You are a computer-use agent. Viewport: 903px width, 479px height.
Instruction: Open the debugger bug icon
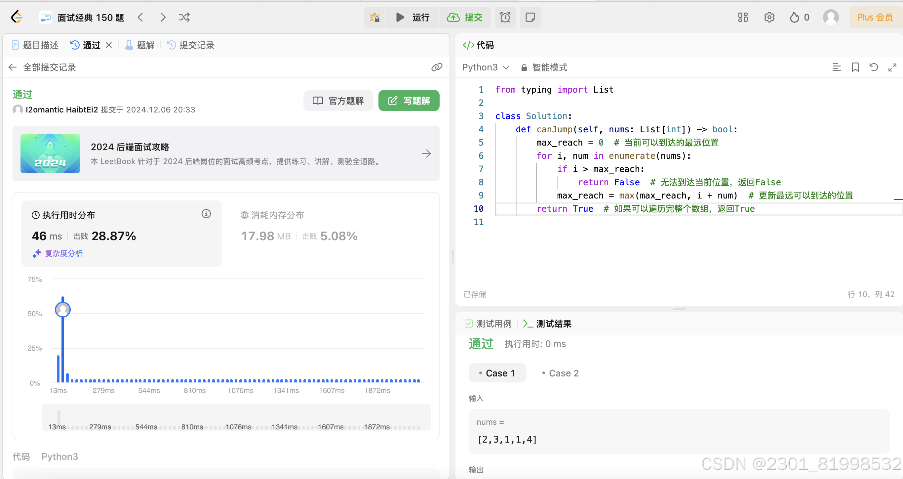(x=375, y=17)
